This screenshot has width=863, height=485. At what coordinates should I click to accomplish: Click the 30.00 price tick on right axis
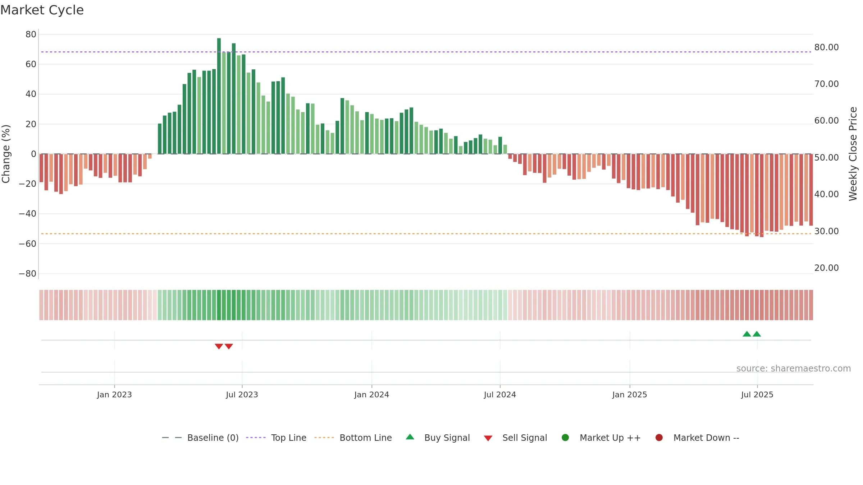point(826,231)
